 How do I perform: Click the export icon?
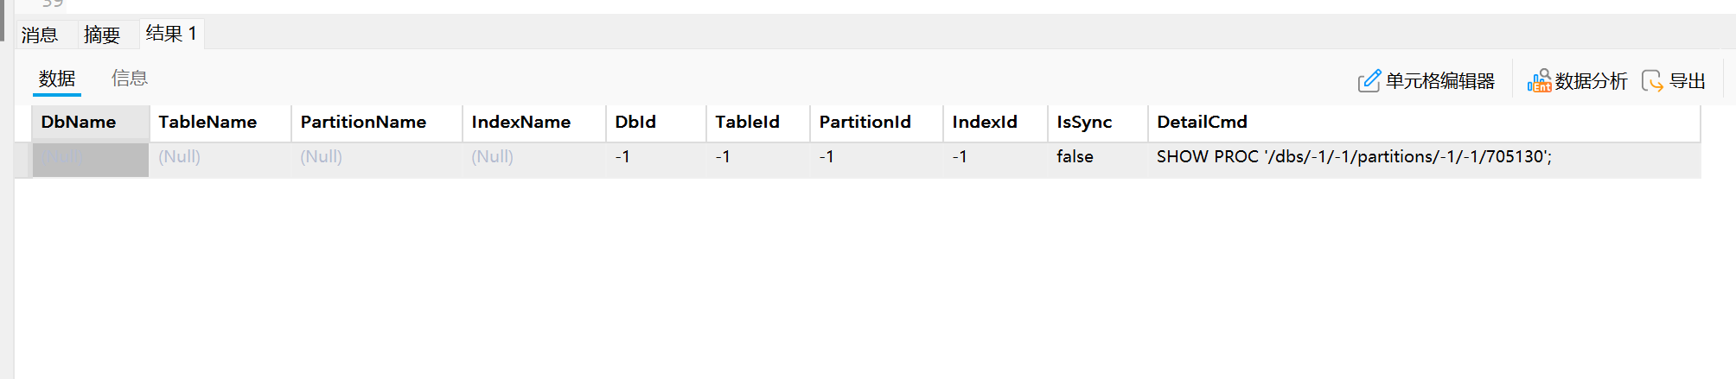coord(1652,81)
